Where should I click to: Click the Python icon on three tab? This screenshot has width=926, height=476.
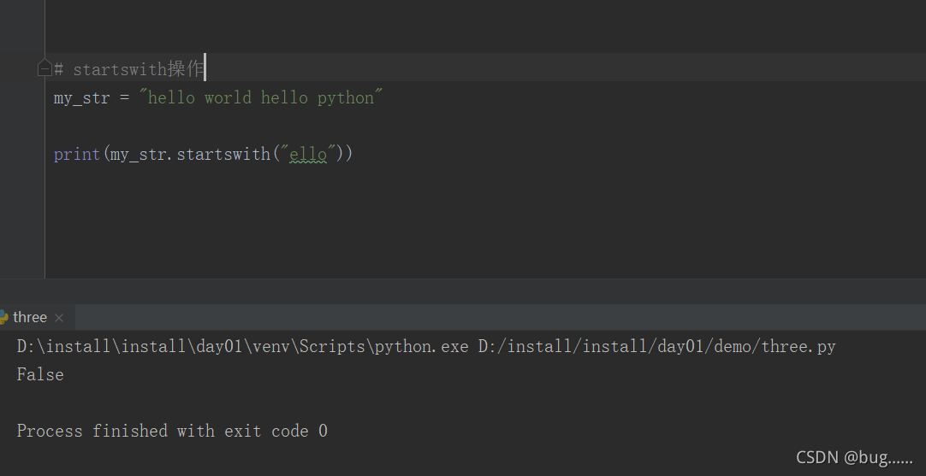[3, 317]
